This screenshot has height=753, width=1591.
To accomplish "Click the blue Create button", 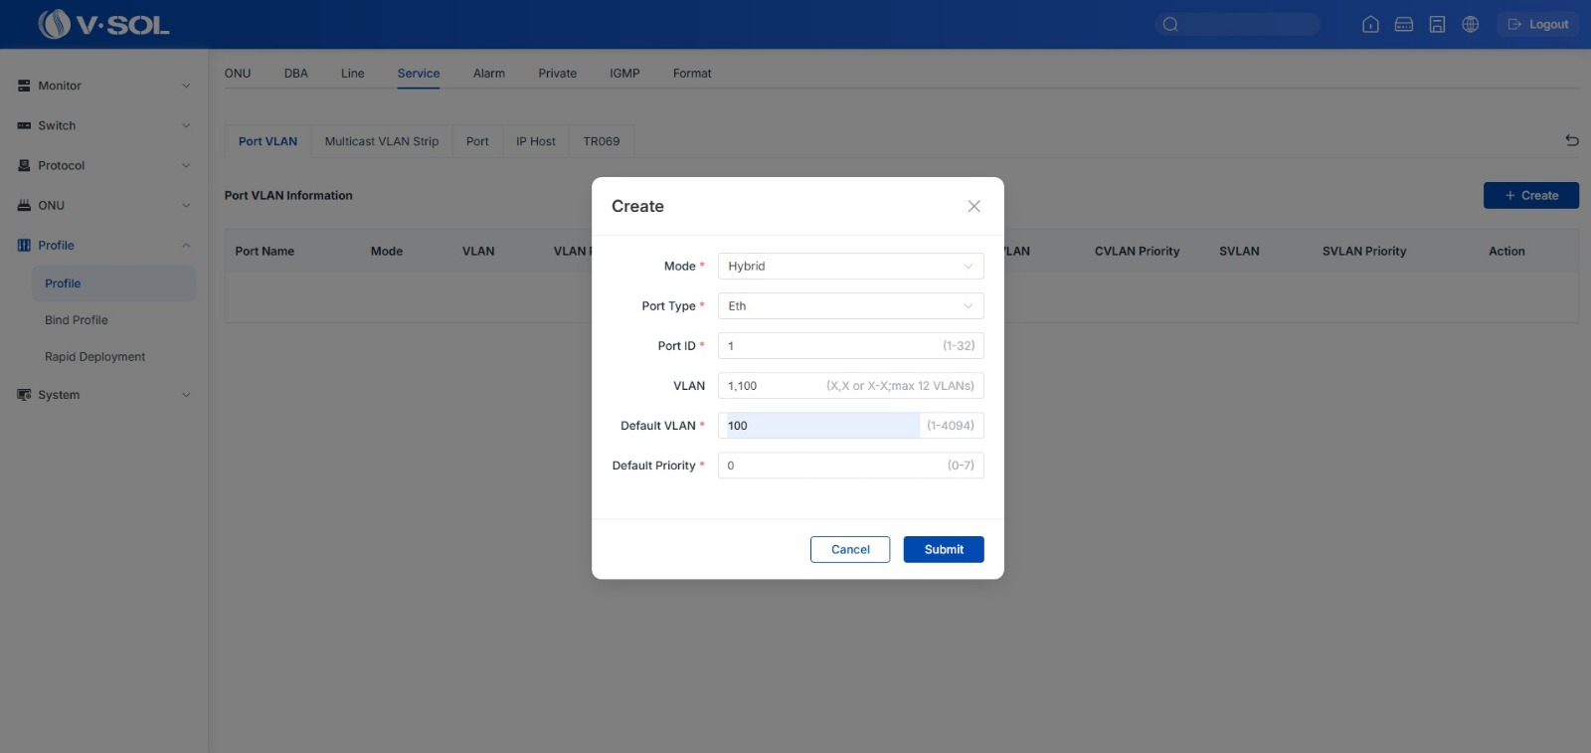I will (1531, 195).
